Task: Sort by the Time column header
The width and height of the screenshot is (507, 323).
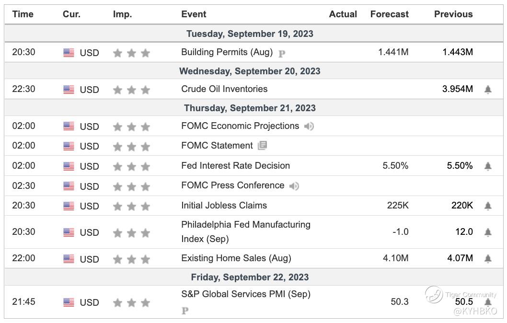Action: (23, 14)
